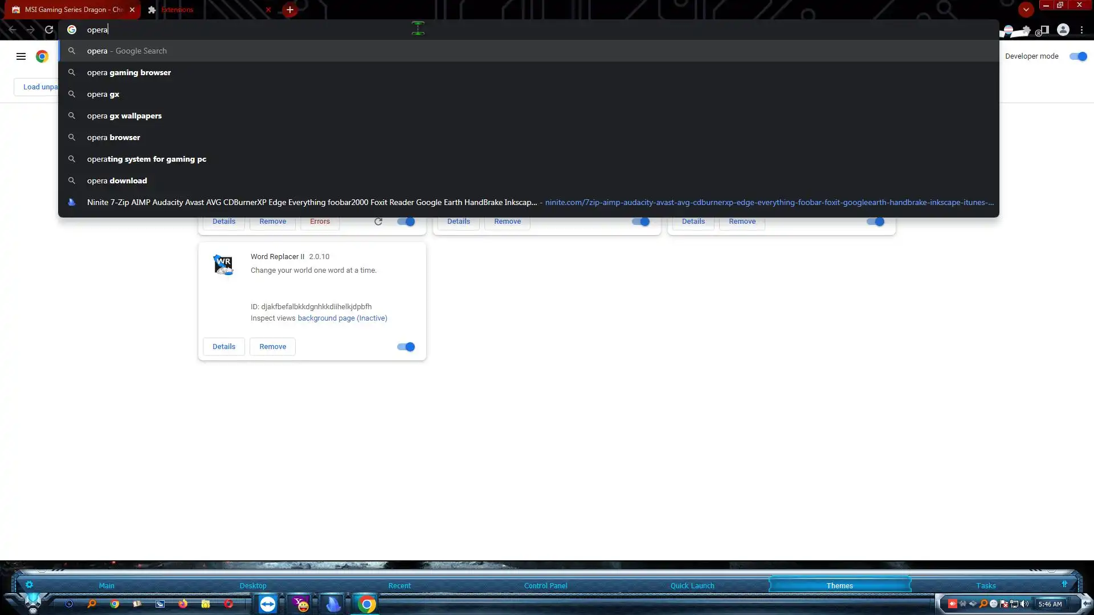Click Remove for Word Replacer II
The height and width of the screenshot is (615, 1094).
272,347
